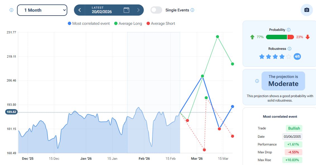Click info icon next to Probability

[289, 30]
